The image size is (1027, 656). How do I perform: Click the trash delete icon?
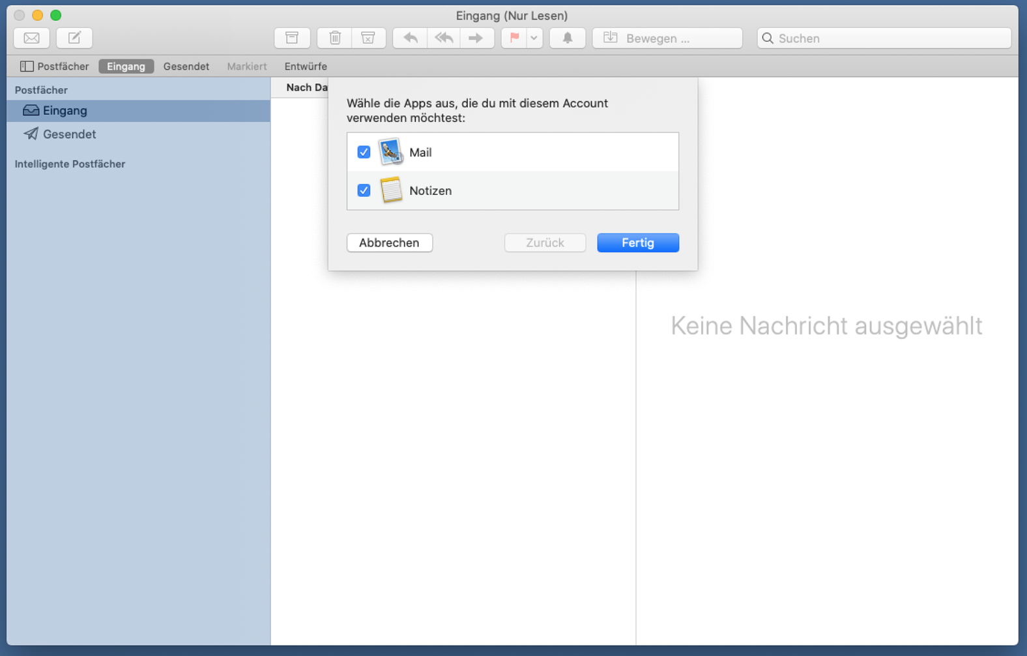334,38
